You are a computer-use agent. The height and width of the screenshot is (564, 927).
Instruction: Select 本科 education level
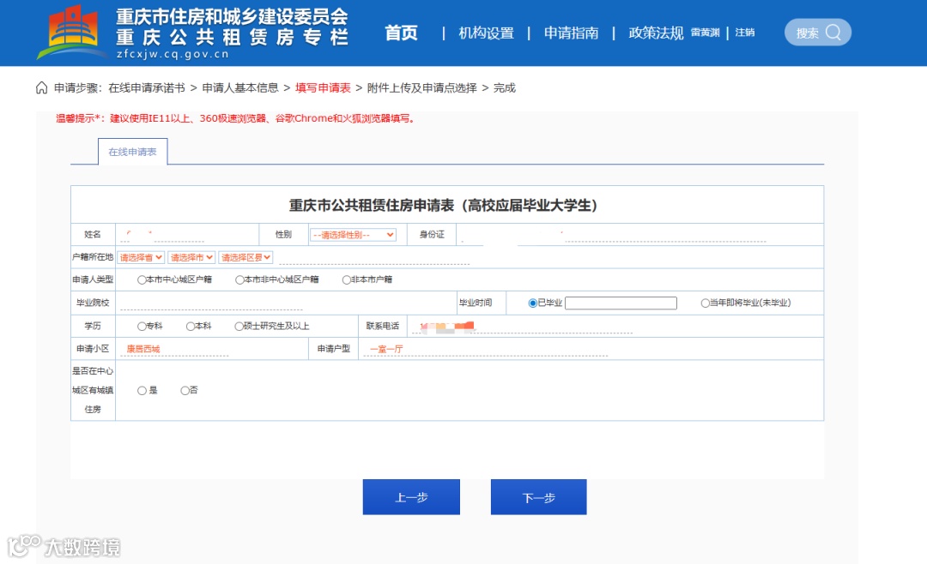pos(191,326)
